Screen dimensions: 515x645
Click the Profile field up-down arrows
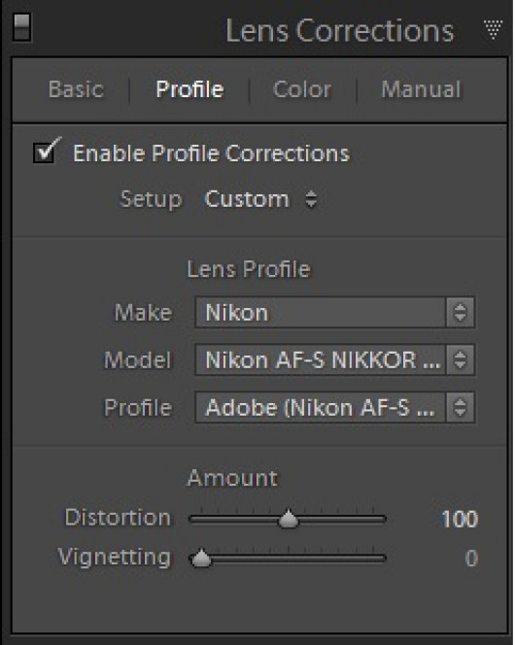pos(461,408)
